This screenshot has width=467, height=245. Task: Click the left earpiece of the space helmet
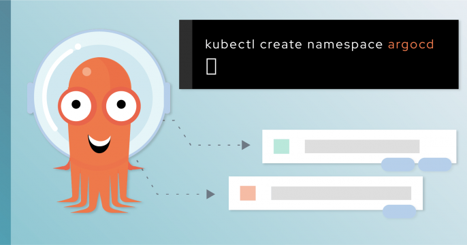click(x=30, y=98)
